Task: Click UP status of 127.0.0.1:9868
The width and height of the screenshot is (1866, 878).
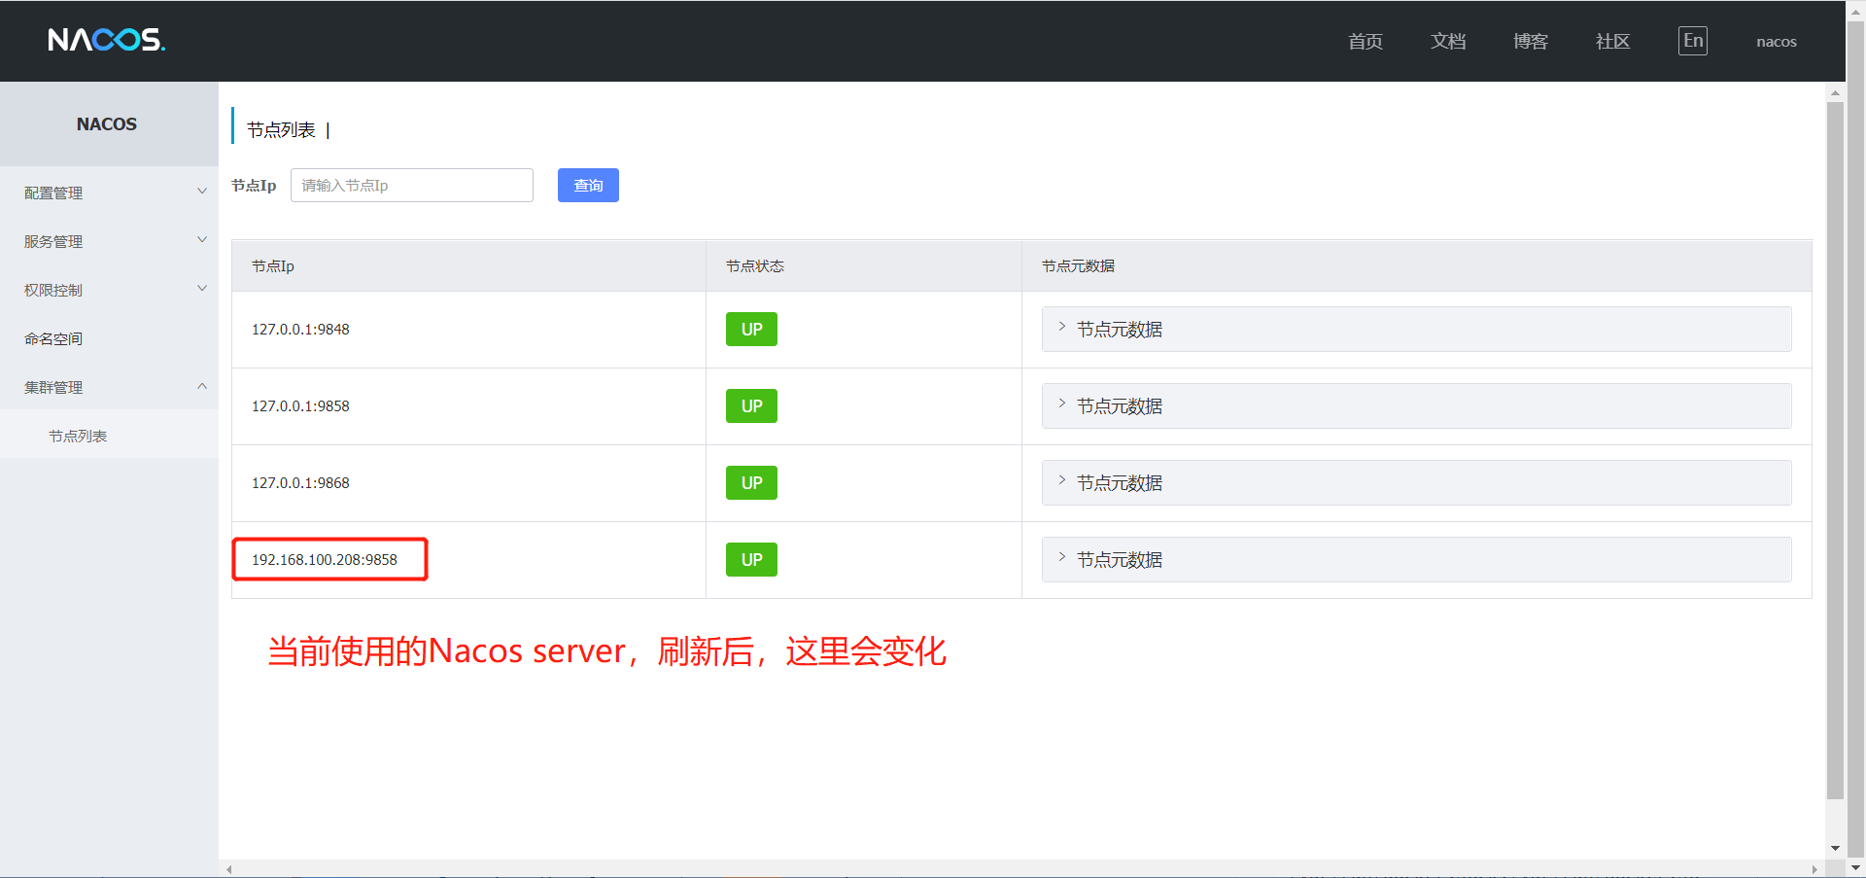Action: coord(751,482)
